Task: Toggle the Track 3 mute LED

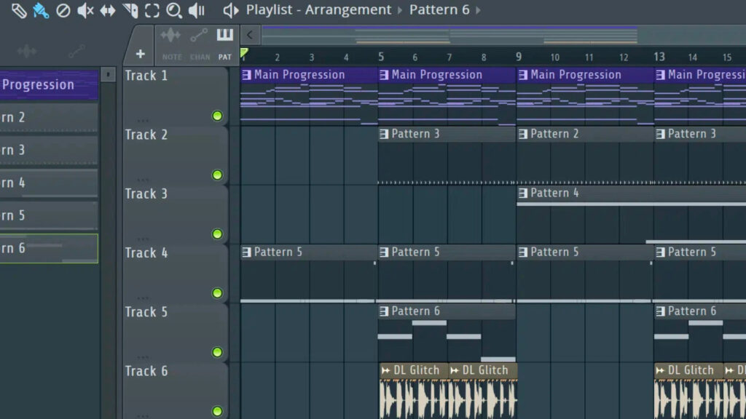Action: pos(217,234)
